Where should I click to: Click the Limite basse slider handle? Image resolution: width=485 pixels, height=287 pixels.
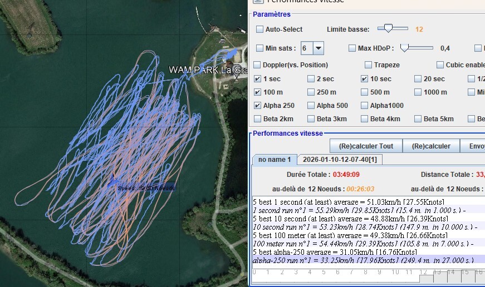tap(389, 28)
